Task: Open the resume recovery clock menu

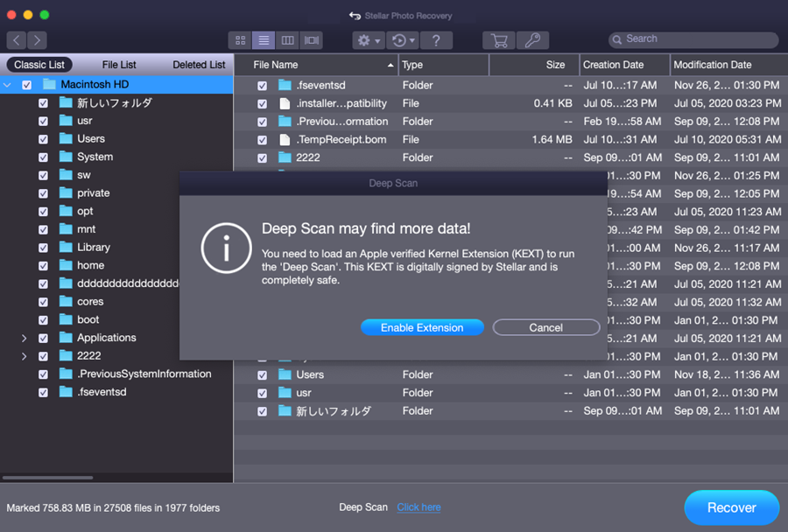Action: 403,40
